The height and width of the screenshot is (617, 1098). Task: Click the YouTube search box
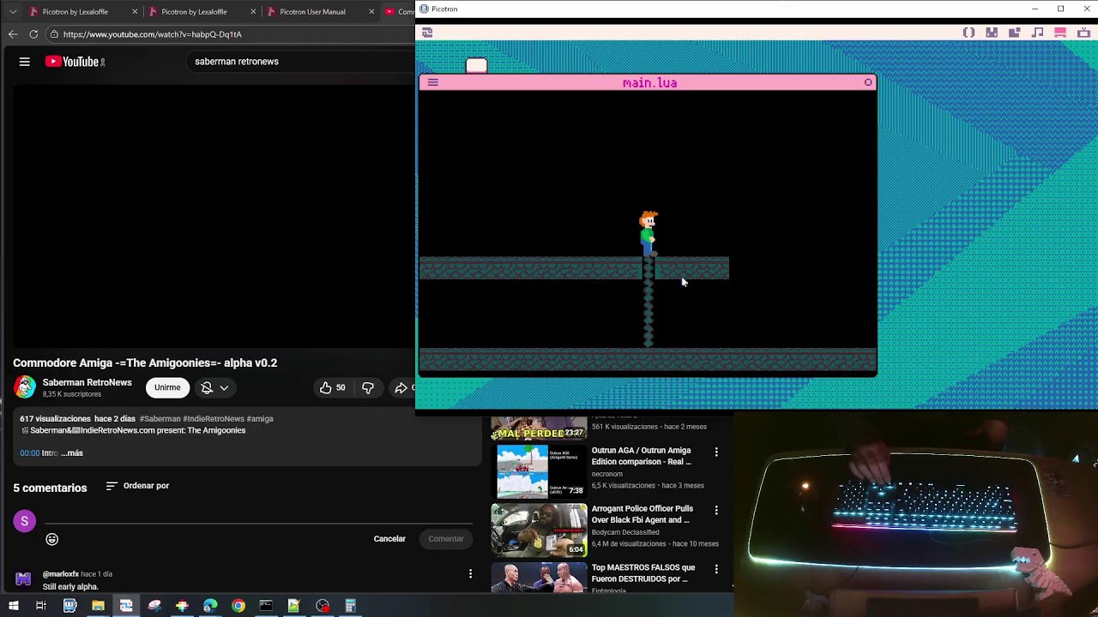pos(300,62)
